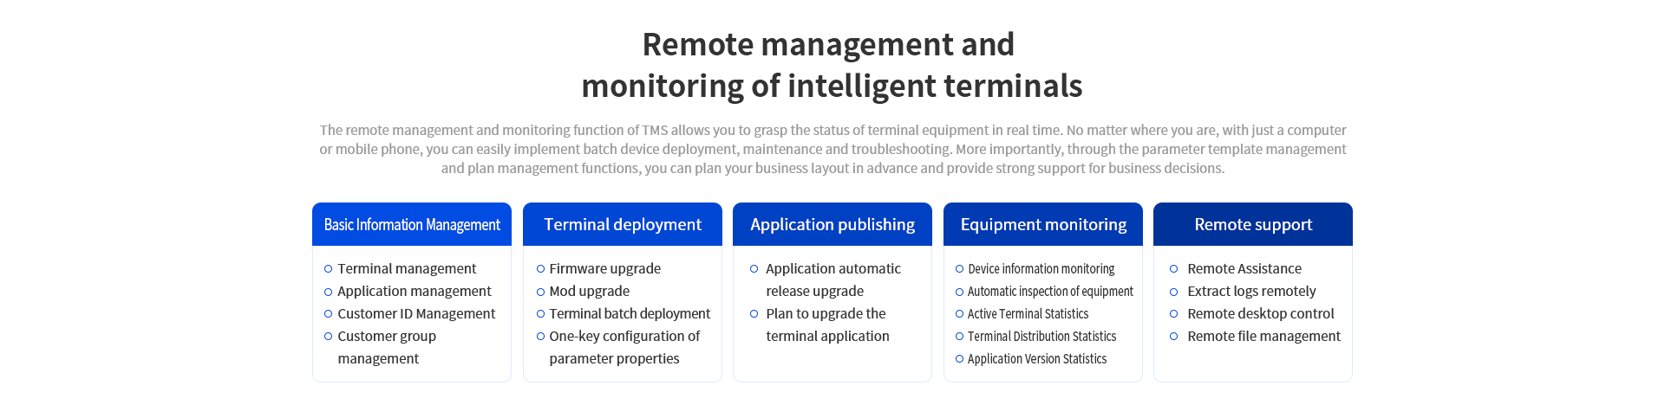
Task: Click the bullet circle beside Terminal management
Action: pos(328,269)
